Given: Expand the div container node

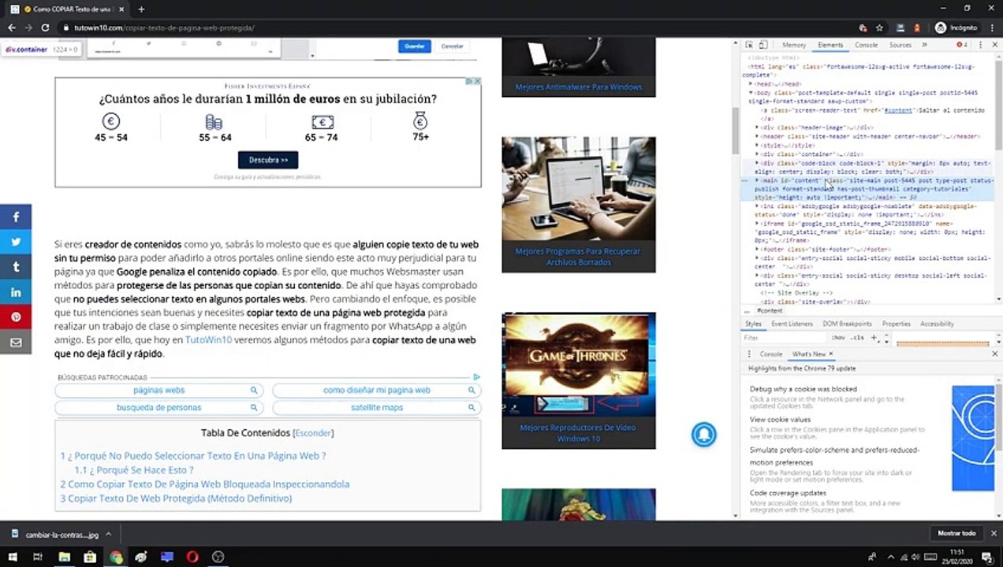Looking at the screenshot, I should point(758,154).
